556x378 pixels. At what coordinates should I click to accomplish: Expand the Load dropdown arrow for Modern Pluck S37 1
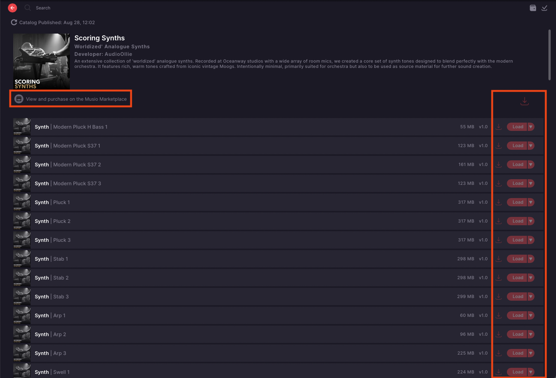click(x=531, y=146)
